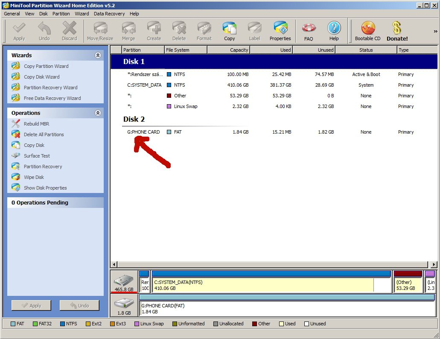The width and height of the screenshot is (440, 339).
Task: Open the View menu
Action: (x=29, y=14)
